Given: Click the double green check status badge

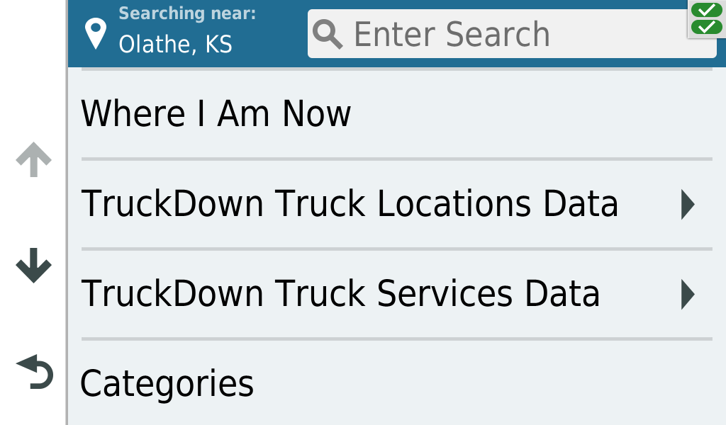Looking at the screenshot, I should (707, 18).
